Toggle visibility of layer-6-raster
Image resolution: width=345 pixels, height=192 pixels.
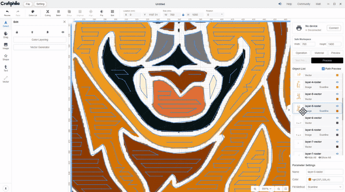(x=337, y=130)
